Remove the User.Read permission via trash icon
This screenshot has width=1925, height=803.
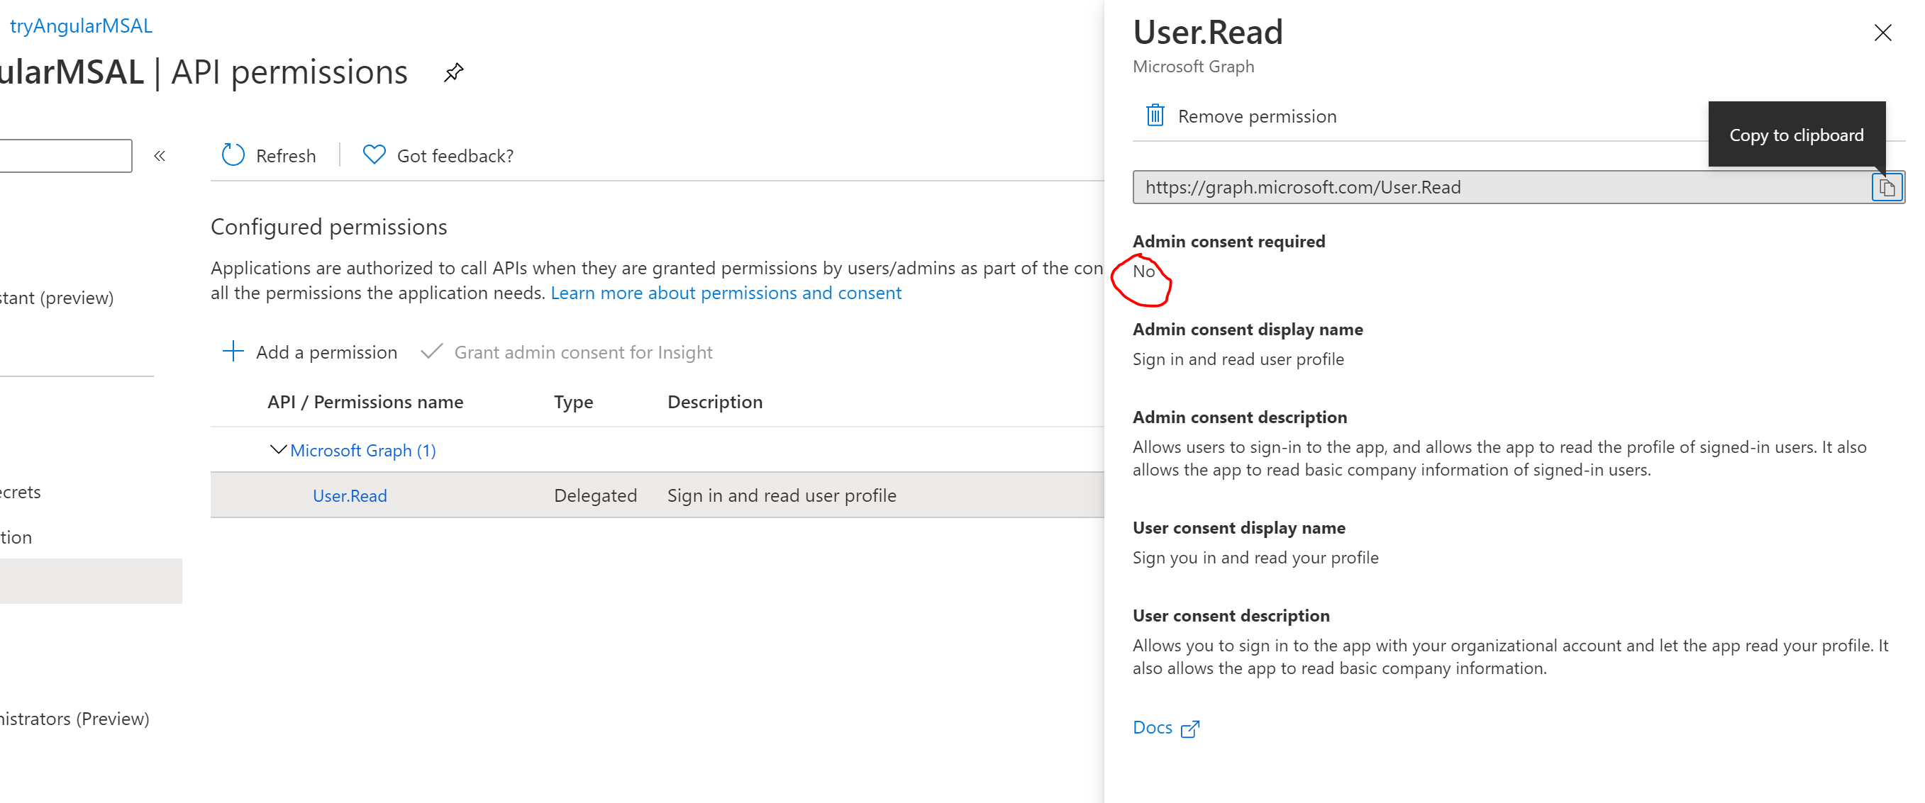point(1156,115)
